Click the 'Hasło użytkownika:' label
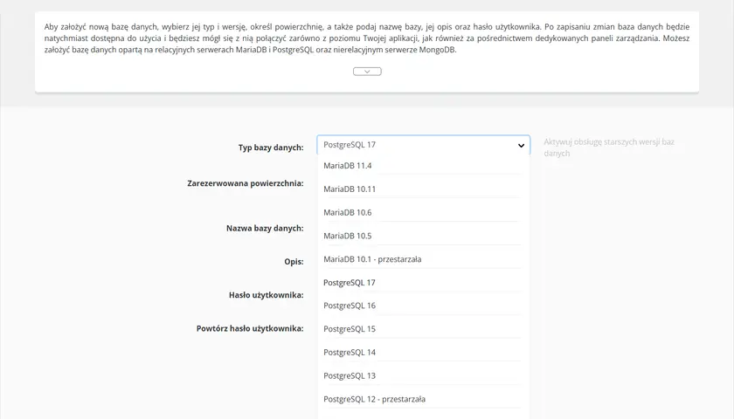 tap(266, 295)
